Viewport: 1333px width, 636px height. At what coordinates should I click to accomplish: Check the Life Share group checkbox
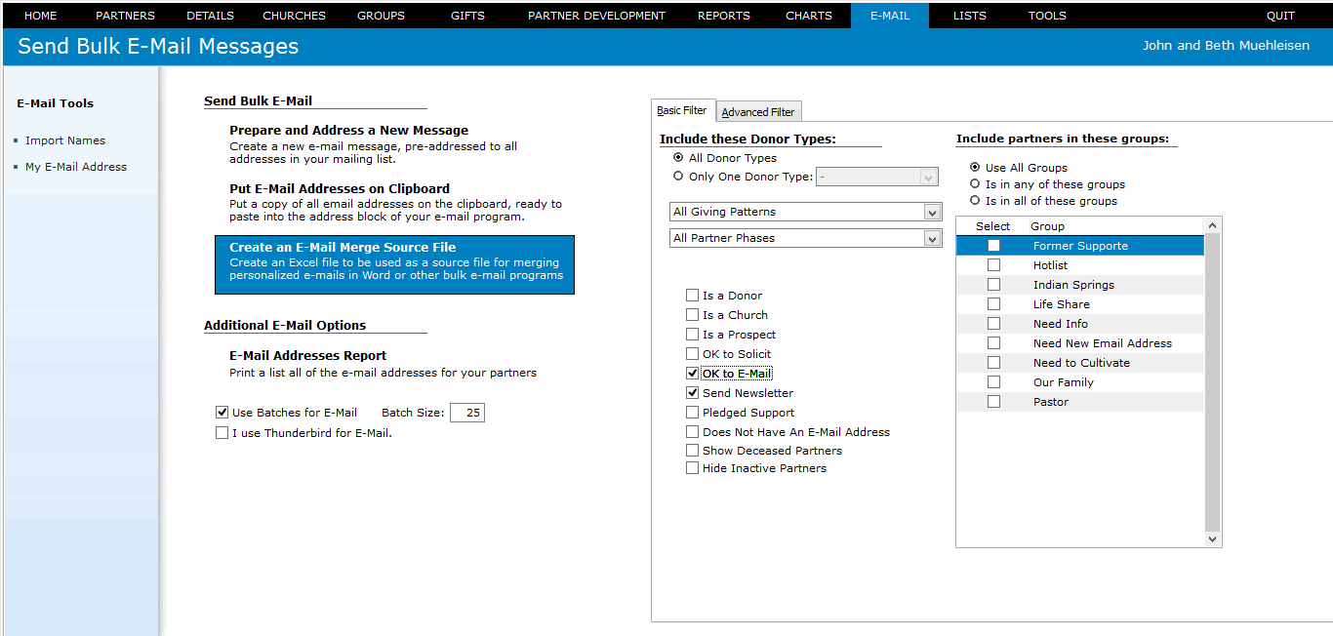(993, 304)
